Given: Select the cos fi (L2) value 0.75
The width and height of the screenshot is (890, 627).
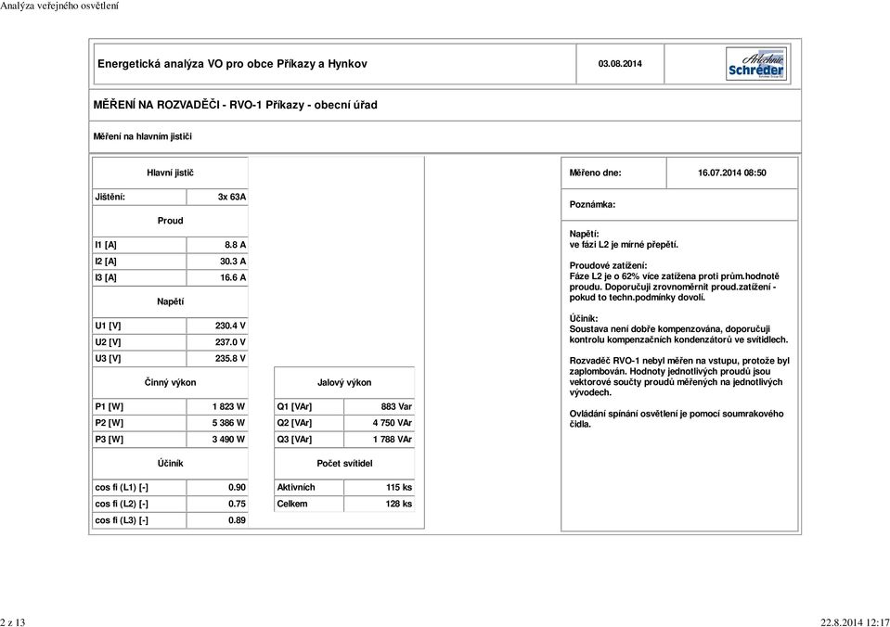Looking at the screenshot, I should (238, 504).
